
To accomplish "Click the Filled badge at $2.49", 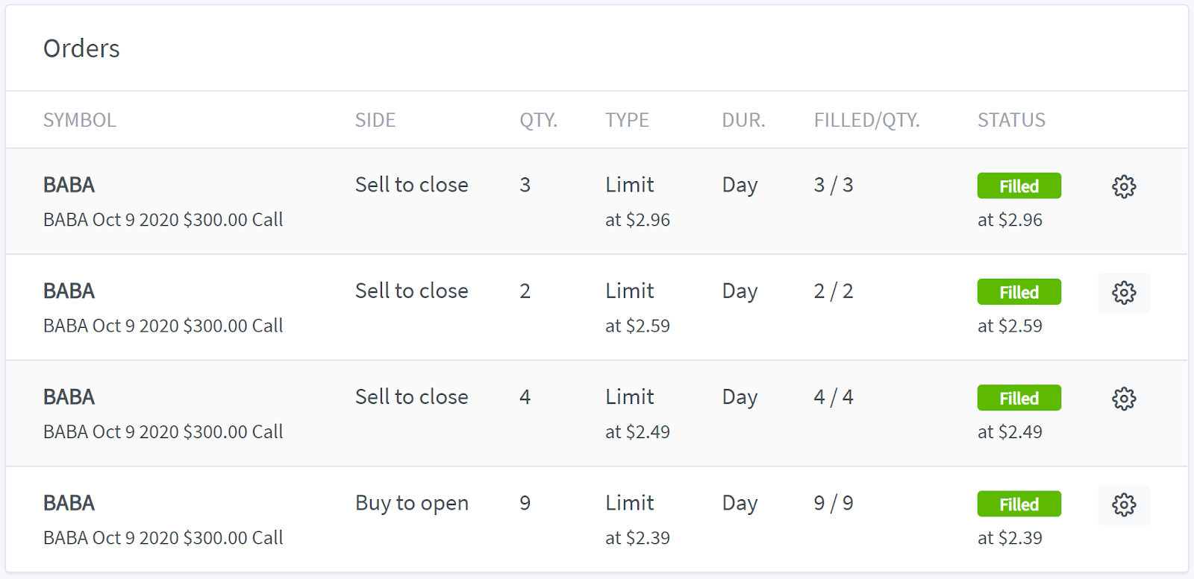I will [x=1019, y=399].
